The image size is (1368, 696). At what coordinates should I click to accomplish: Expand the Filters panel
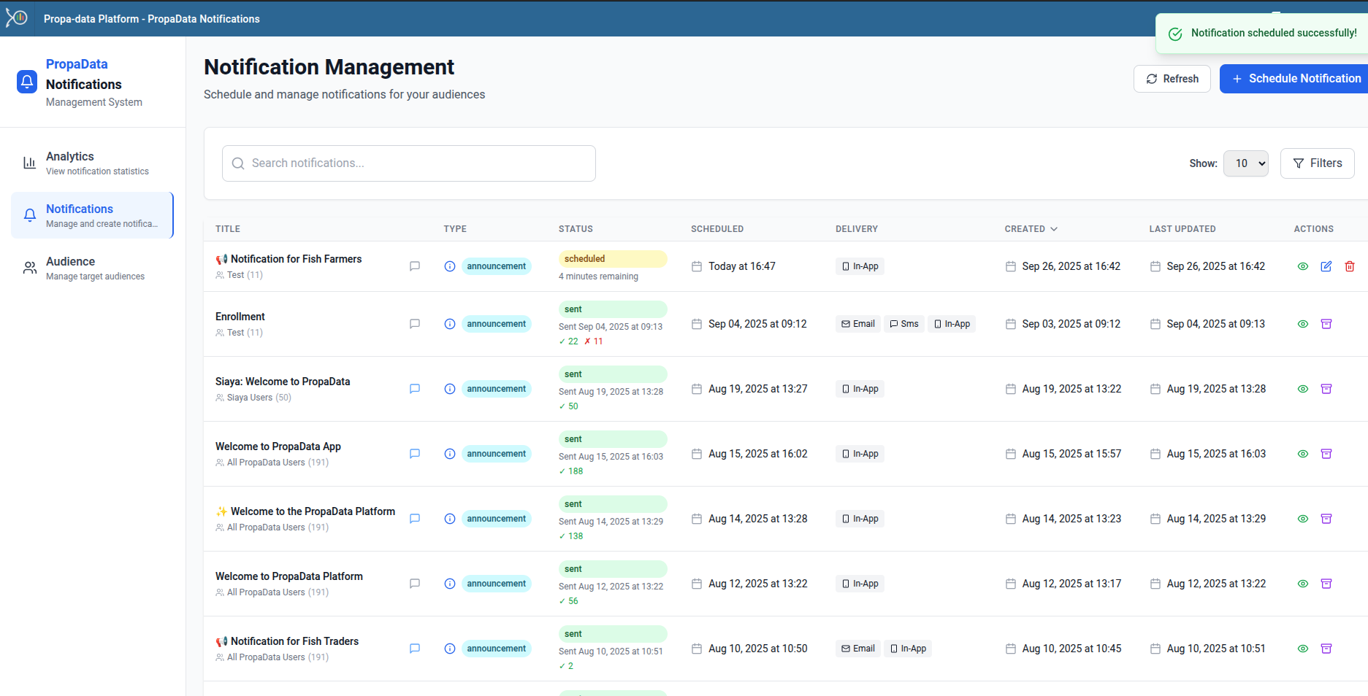[x=1317, y=163]
